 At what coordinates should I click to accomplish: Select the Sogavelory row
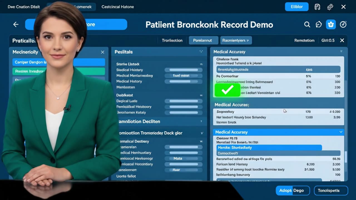(278, 112)
